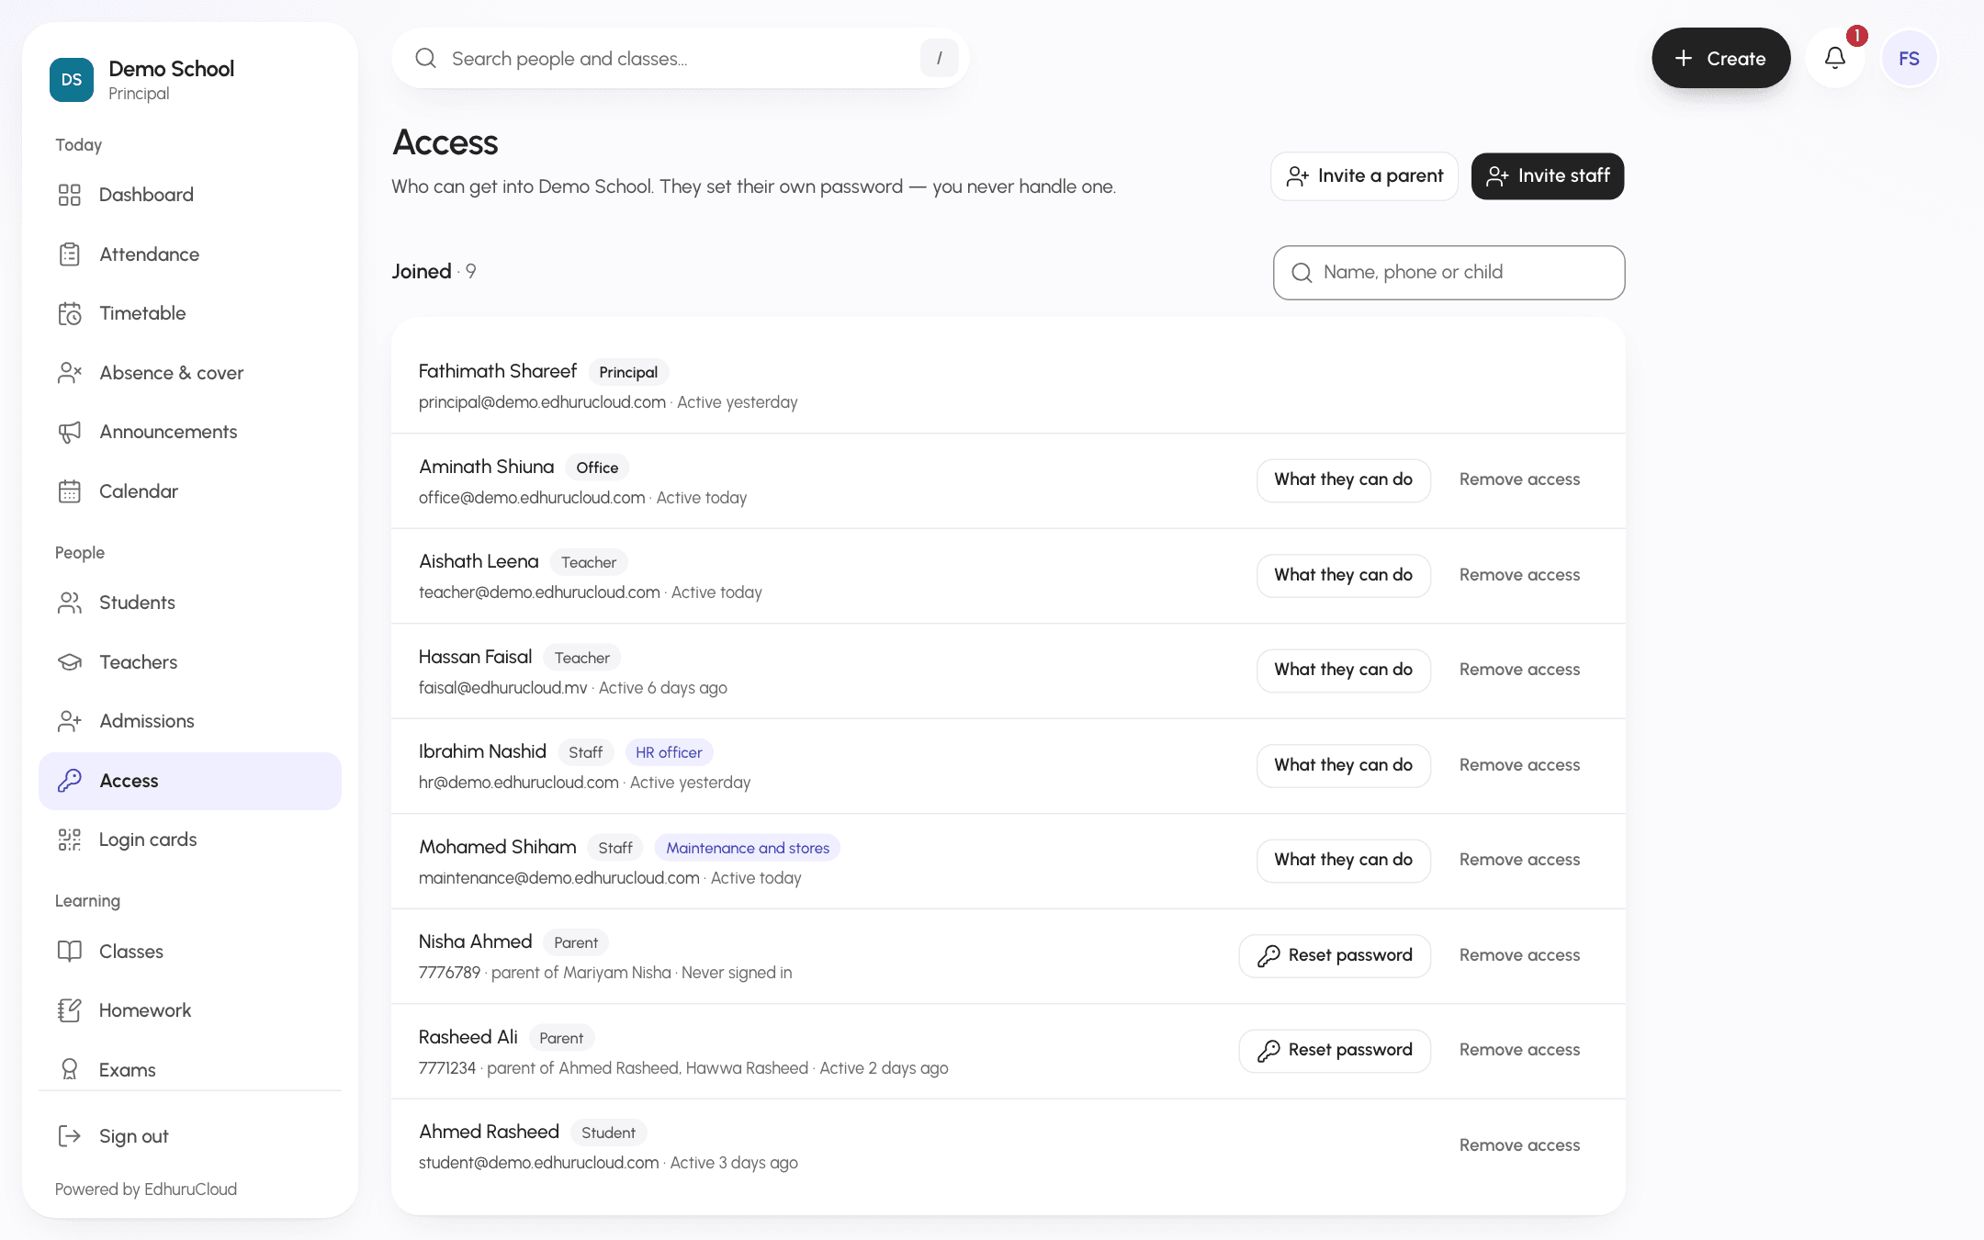Click the Timetable calendar-clock icon
1984x1240 pixels.
(70, 313)
